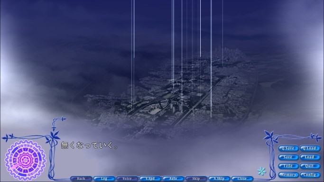Toggle Skip mode on

196,179
